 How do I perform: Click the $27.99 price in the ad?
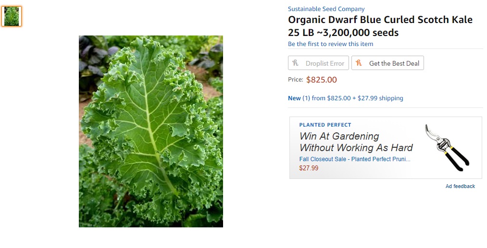click(x=309, y=168)
